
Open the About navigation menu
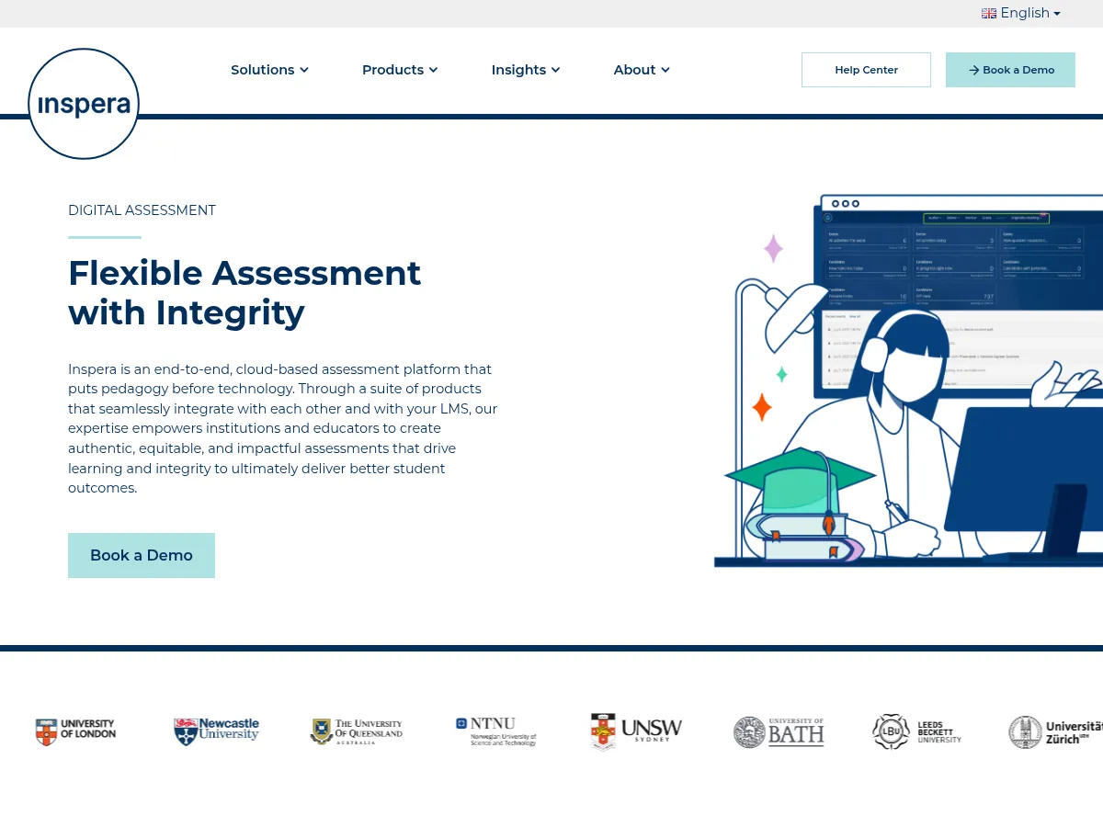(642, 70)
